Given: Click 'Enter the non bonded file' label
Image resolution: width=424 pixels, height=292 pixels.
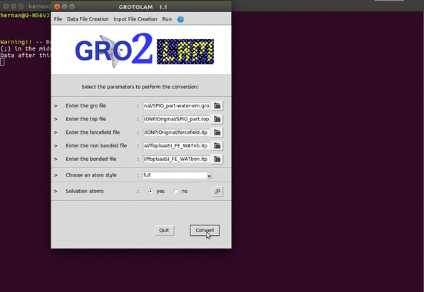Looking at the screenshot, I should click(x=96, y=146).
